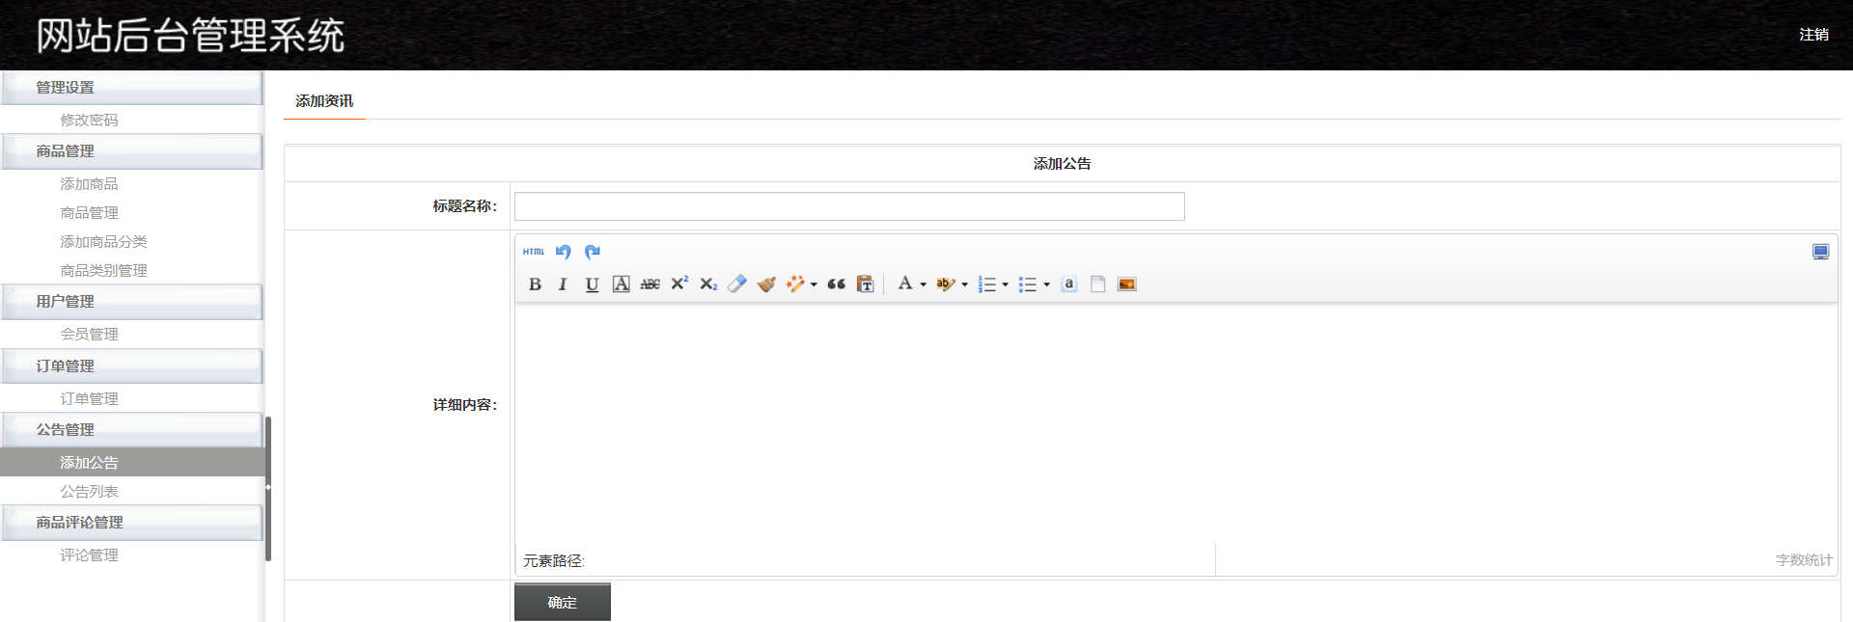1853x622 pixels.
Task: Click the 元素路径 label in editor footer
Action: coord(554,561)
